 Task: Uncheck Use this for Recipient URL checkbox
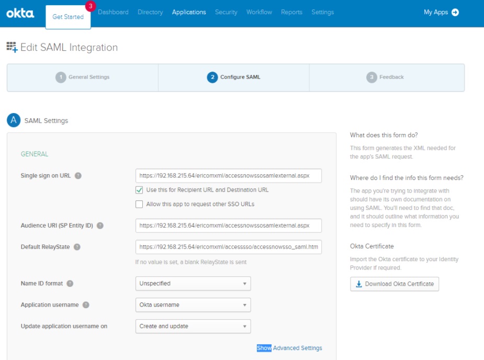[139, 190]
